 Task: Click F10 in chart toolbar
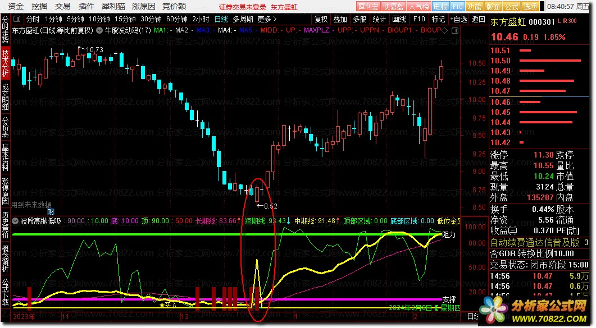pyautogui.click(x=419, y=19)
